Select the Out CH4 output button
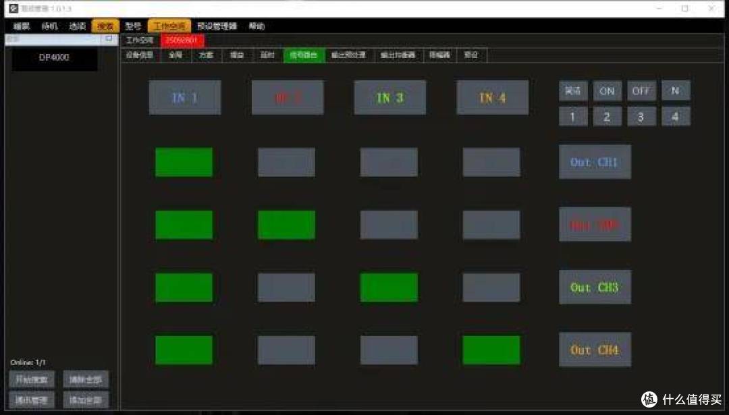The width and height of the screenshot is (729, 415). coord(595,350)
